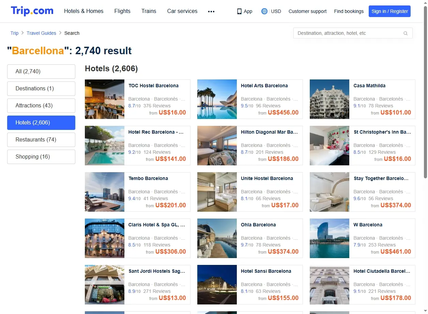
Task: Click the US$17.00 price
Action: 285,205
